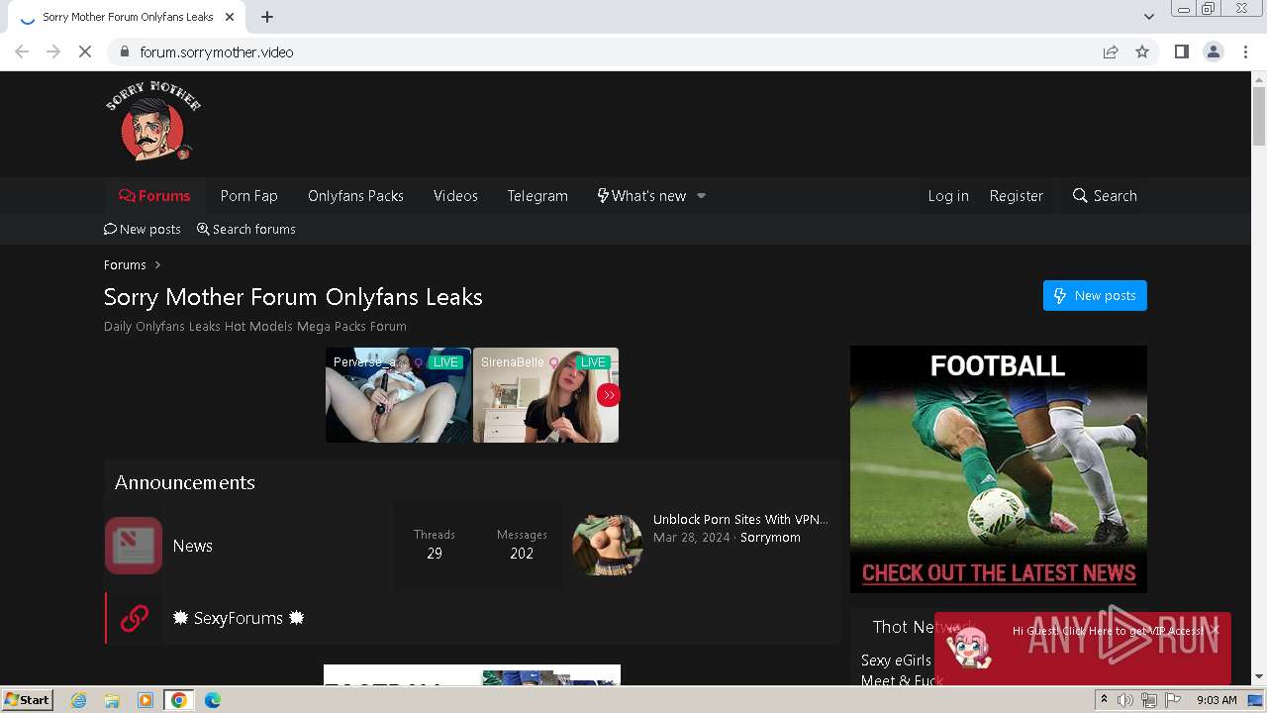Open the Unblock Porn Sites With VPN thread
The width and height of the screenshot is (1267, 713).
pyautogui.click(x=740, y=519)
